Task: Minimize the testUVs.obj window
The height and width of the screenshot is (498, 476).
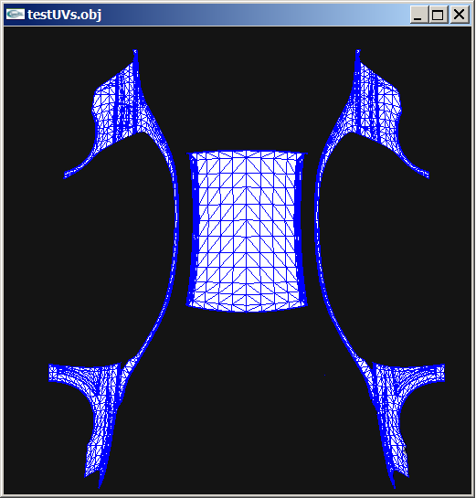Action: (418, 15)
